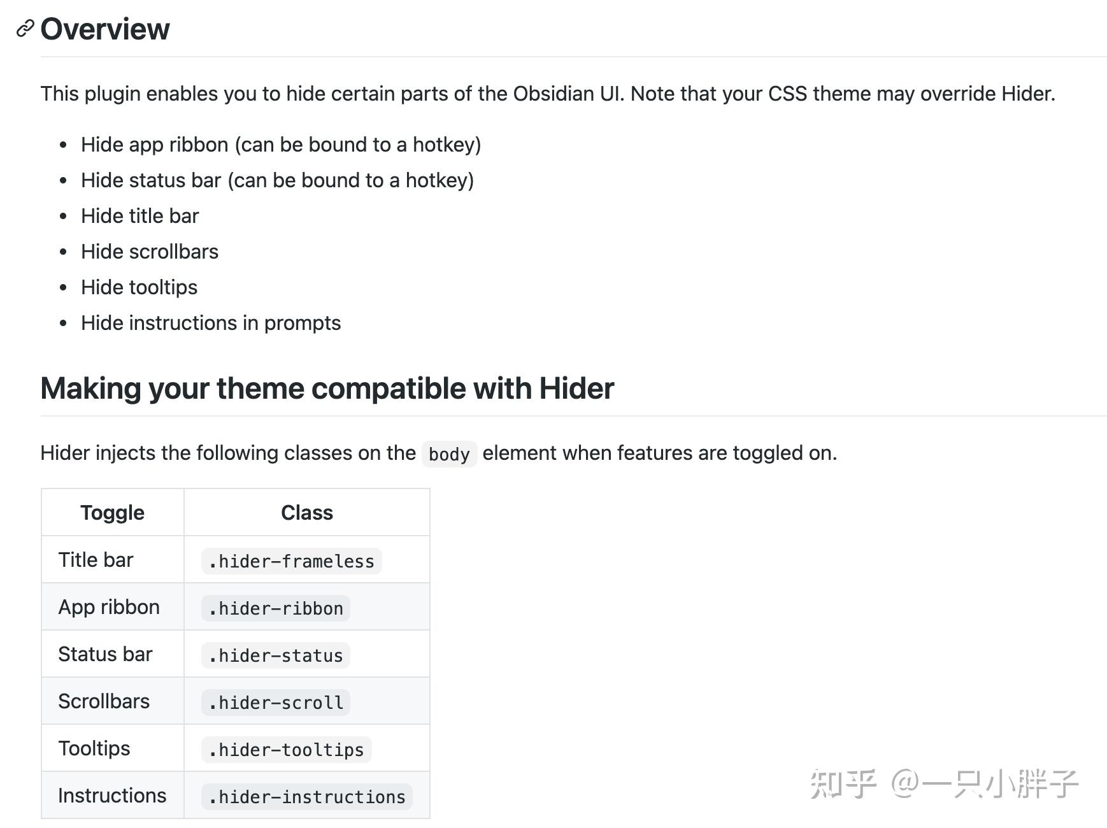
Task: Select the .hider-instructions class code
Action: pyautogui.click(x=307, y=797)
